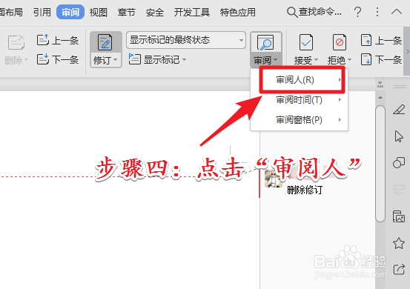Expand the 审阅时间(T) submenu arrow

[340, 99]
